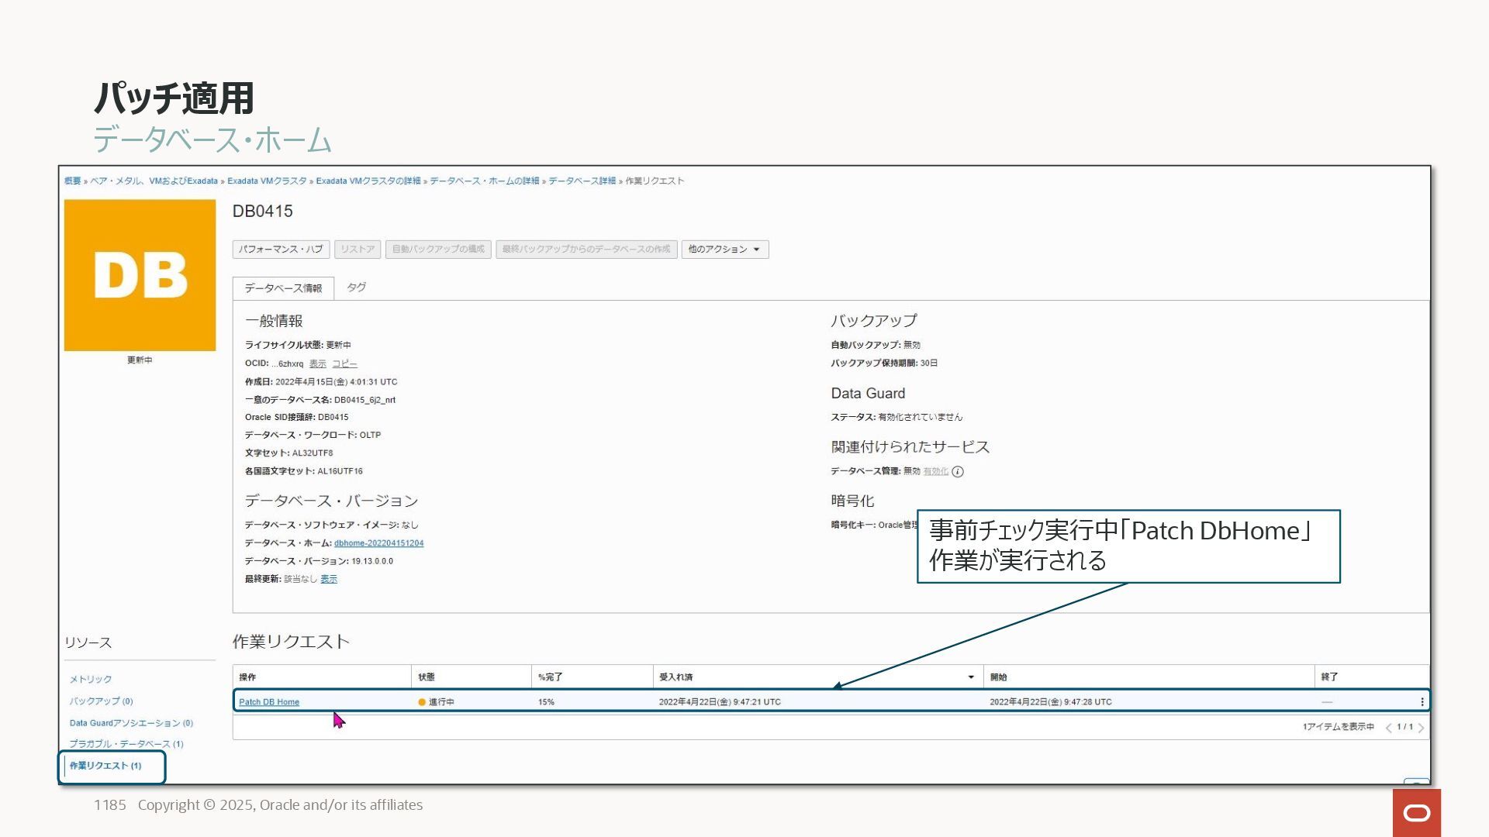
Task: Click 有効化 link for データベース管理
Action: pyautogui.click(x=935, y=472)
